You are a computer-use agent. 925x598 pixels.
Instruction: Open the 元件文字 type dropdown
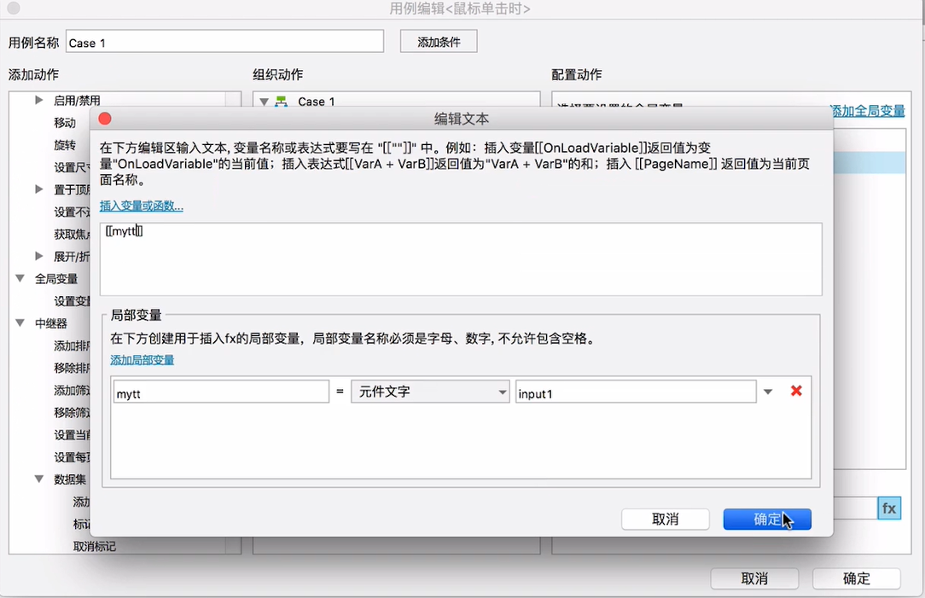(430, 392)
